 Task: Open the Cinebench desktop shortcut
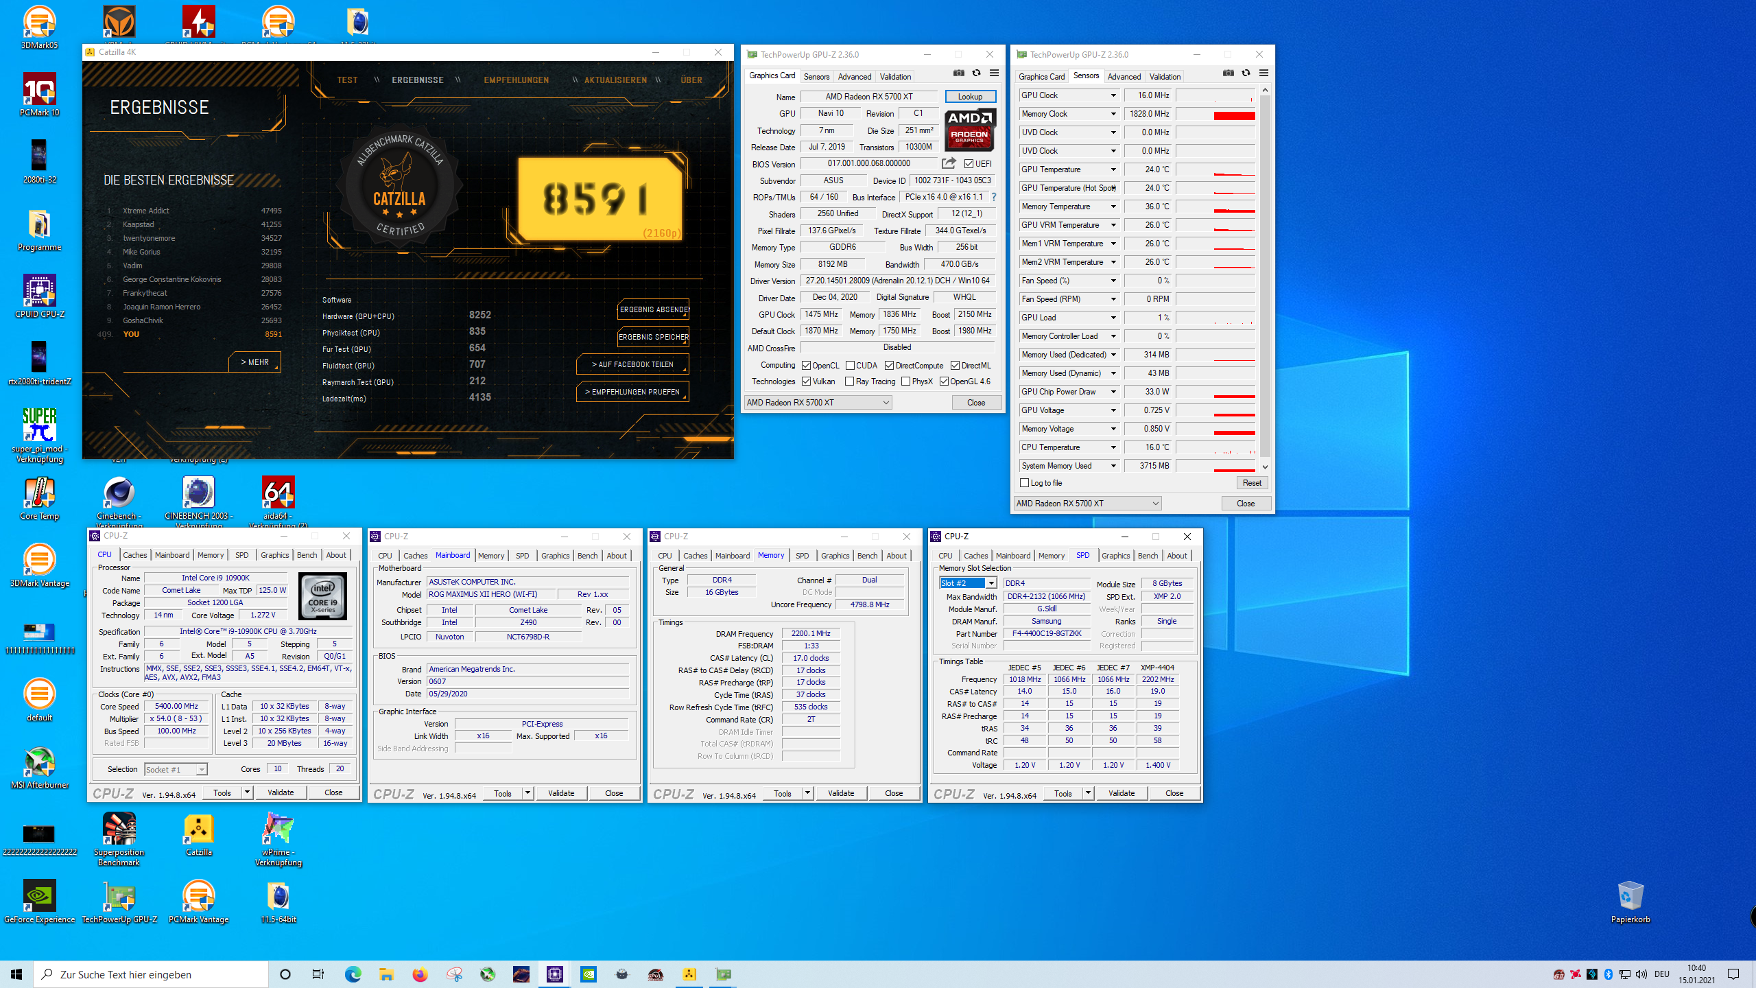pyautogui.click(x=119, y=501)
